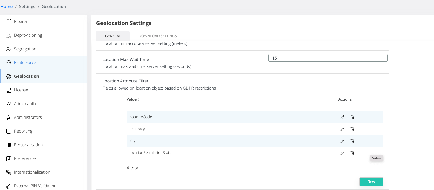Open Internationalization settings
This screenshot has height=190, width=434.
pyautogui.click(x=32, y=172)
